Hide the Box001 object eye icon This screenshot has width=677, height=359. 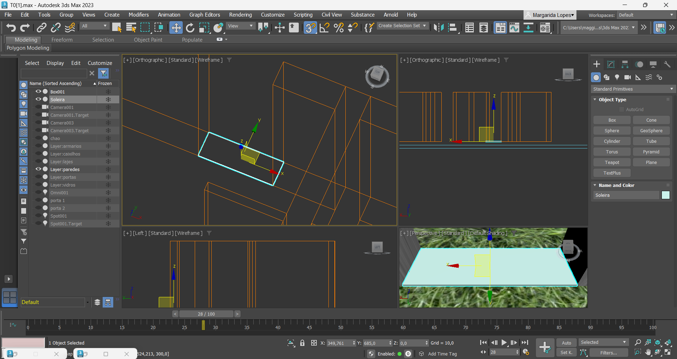point(38,92)
